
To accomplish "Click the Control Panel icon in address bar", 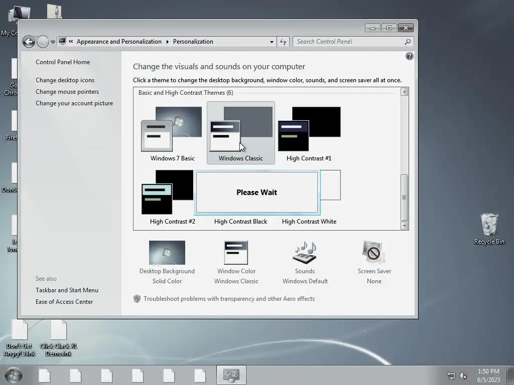I will point(62,41).
